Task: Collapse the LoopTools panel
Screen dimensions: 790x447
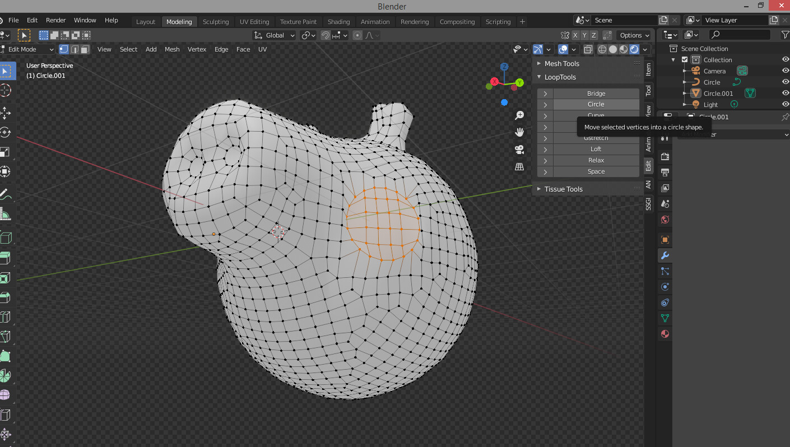Action: click(x=540, y=77)
